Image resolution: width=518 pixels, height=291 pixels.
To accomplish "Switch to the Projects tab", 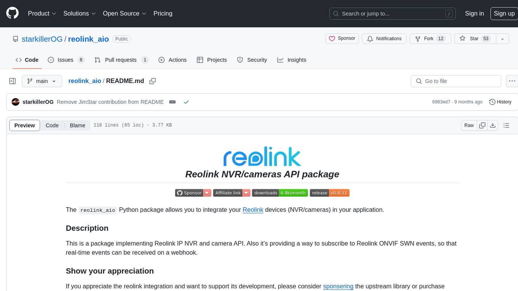I will click(x=212, y=60).
